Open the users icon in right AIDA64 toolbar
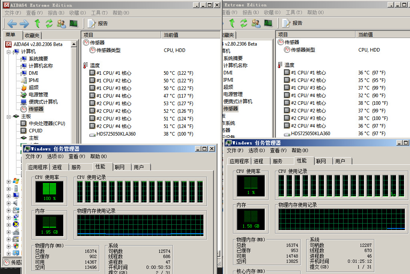This screenshot has width=410, height=274. (x=256, y=23)
